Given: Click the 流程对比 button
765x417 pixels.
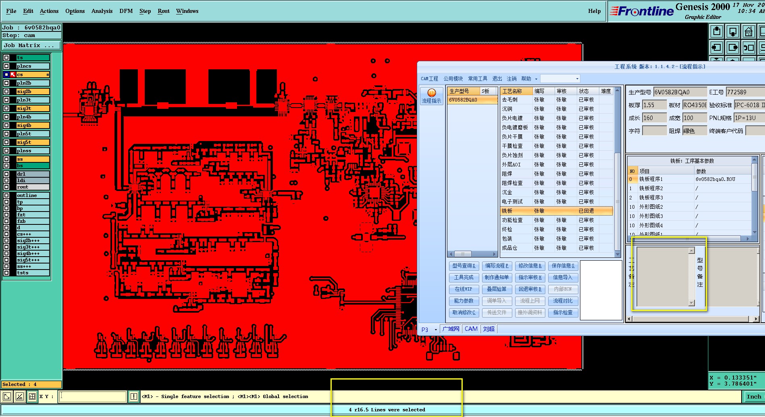Looking at the screenshot, I should point(563,301).
